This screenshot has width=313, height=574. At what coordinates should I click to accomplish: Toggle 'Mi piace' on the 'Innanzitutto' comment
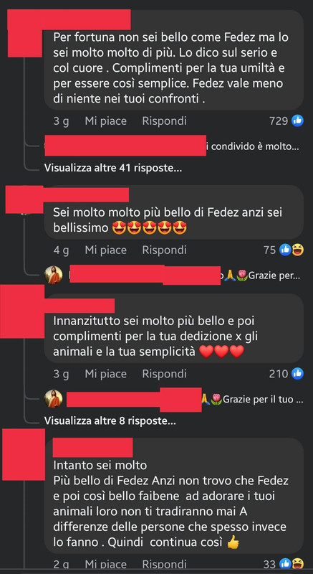tap(105, 374)
